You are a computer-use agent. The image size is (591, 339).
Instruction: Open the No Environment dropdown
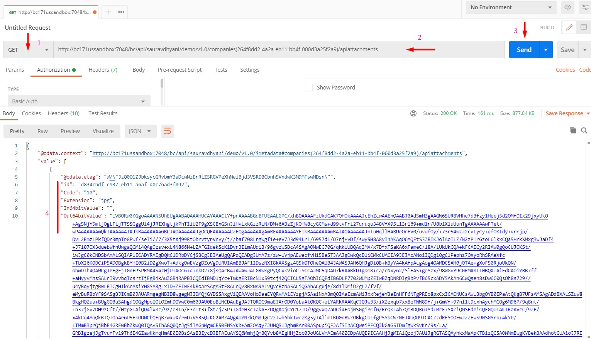coord(511,7)
